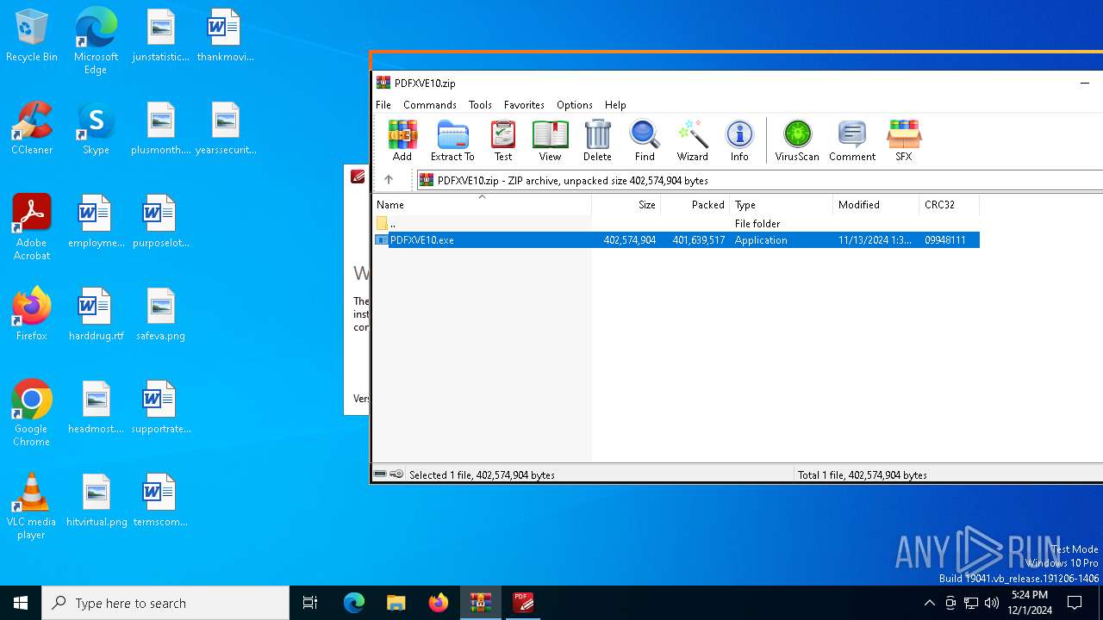Start VirusScan on the archive
This screenshot has height=620, width=1103.
[x=797, y=140]
